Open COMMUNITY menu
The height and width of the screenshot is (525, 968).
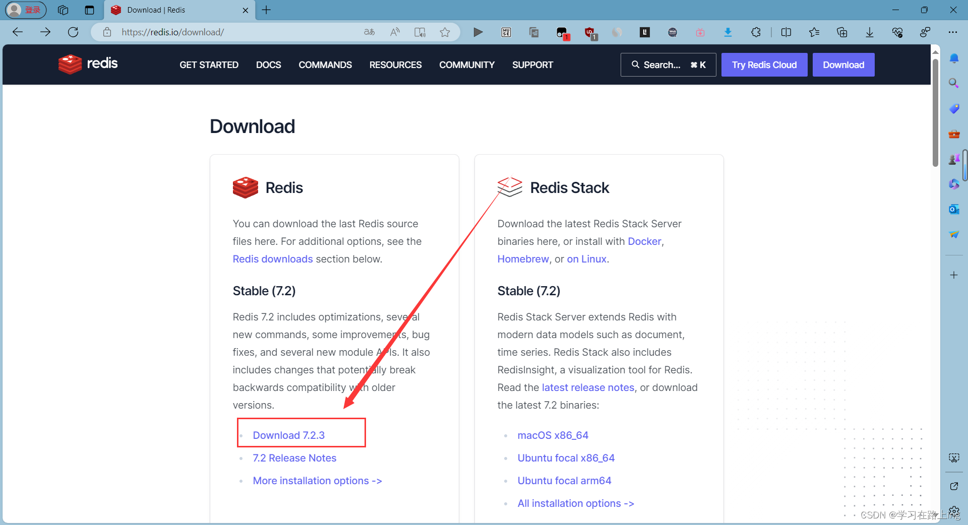point(467,65)
